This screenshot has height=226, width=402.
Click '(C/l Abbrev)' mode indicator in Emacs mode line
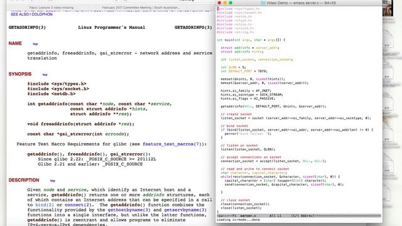[303, 216]
